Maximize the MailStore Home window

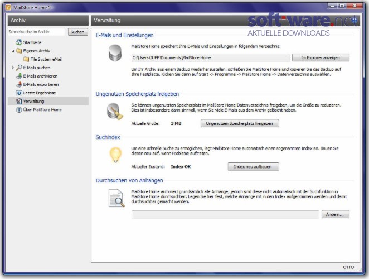pos(342,6)
